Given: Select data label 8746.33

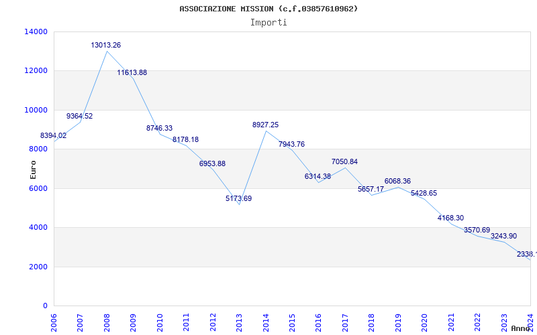Looking at the screenshot, I should [x=159, y=128].
